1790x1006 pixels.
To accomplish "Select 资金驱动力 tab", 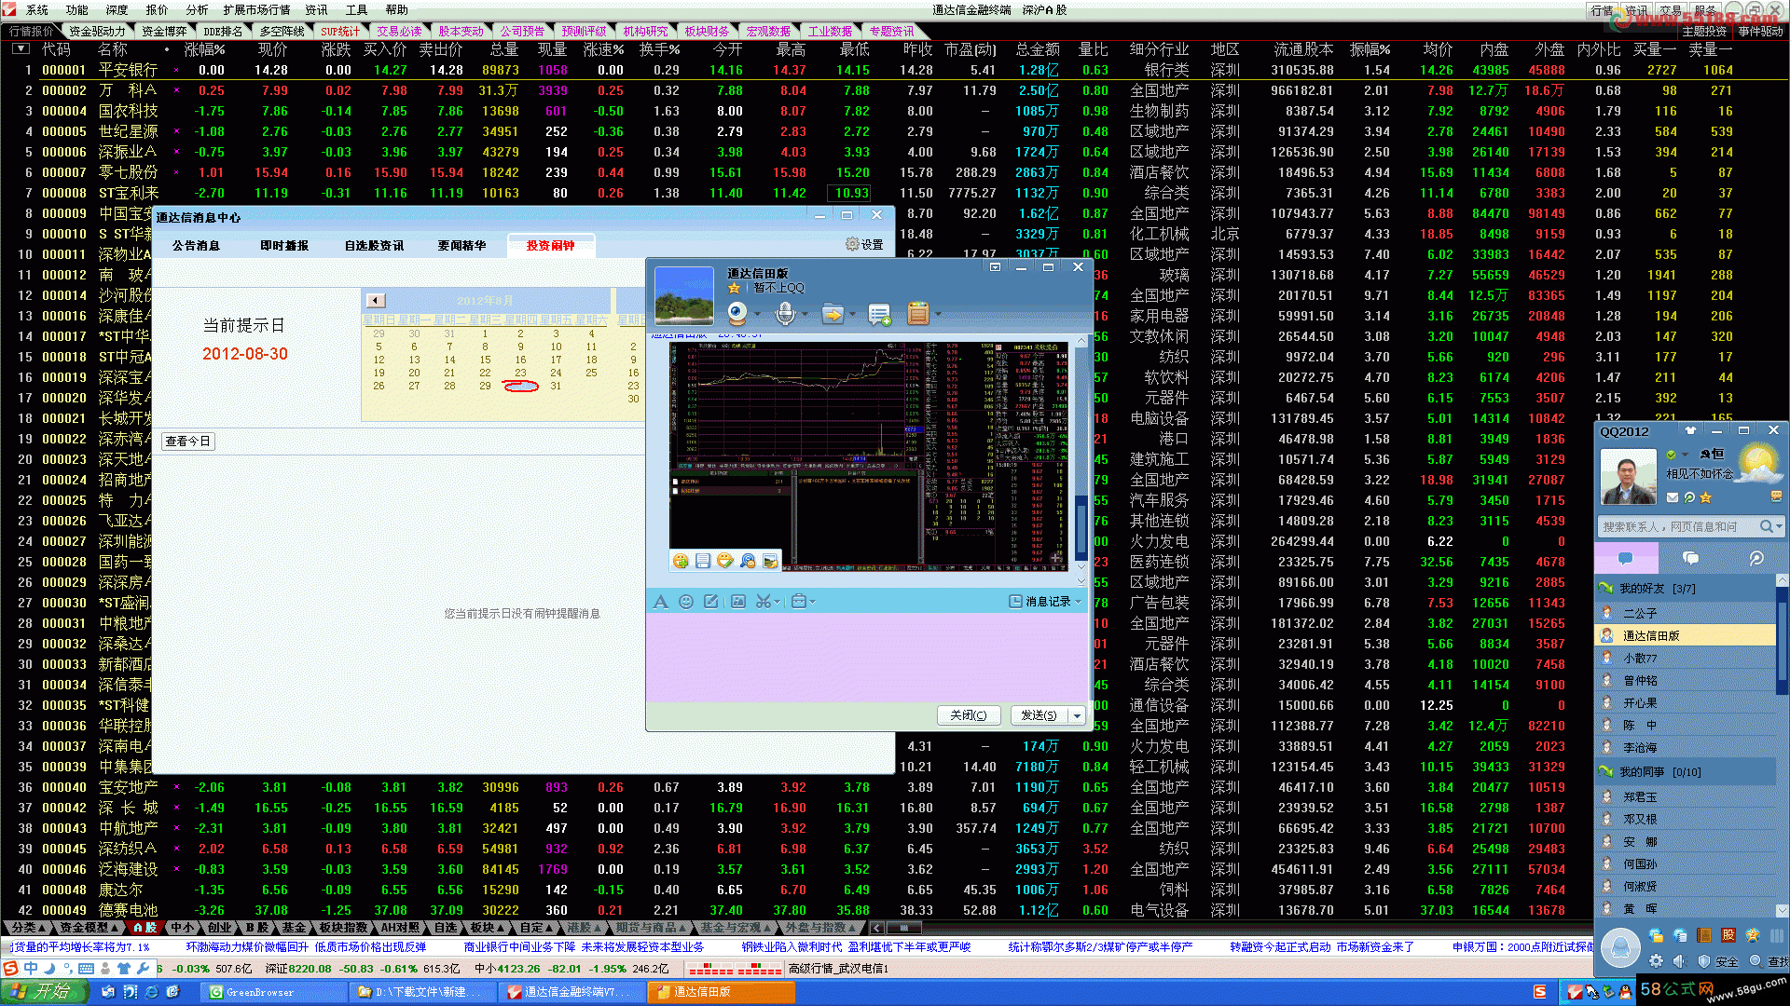I will point(97,31).
